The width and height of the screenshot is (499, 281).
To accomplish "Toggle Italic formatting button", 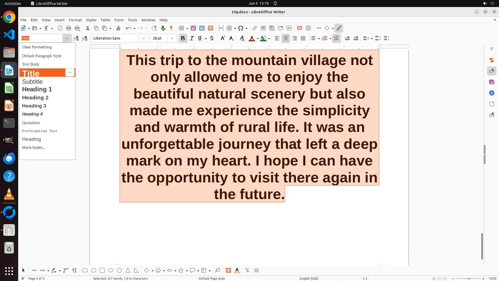I will click(192, 38).
